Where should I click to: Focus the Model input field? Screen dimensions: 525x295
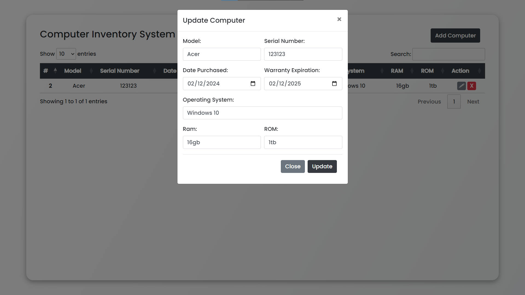tap(221, 54)
